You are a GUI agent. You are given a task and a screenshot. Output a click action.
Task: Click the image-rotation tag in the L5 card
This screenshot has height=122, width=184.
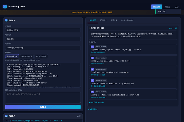101,80
